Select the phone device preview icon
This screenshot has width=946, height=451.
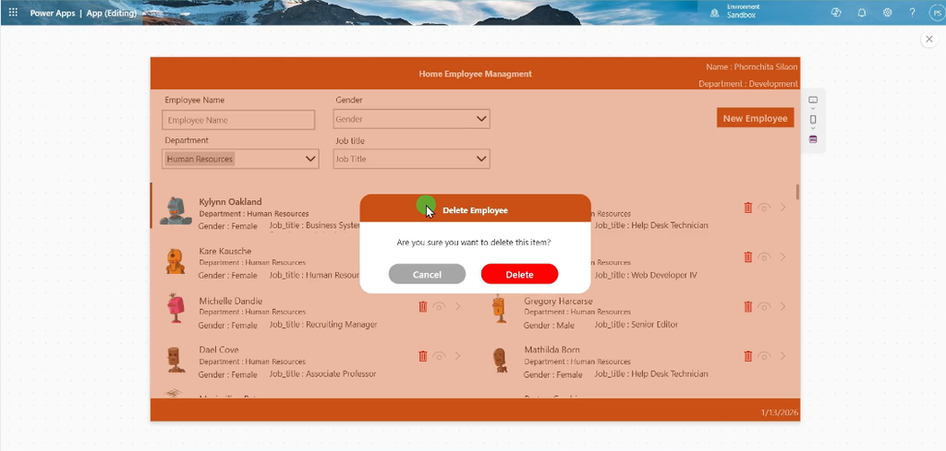tap(813, 119)
